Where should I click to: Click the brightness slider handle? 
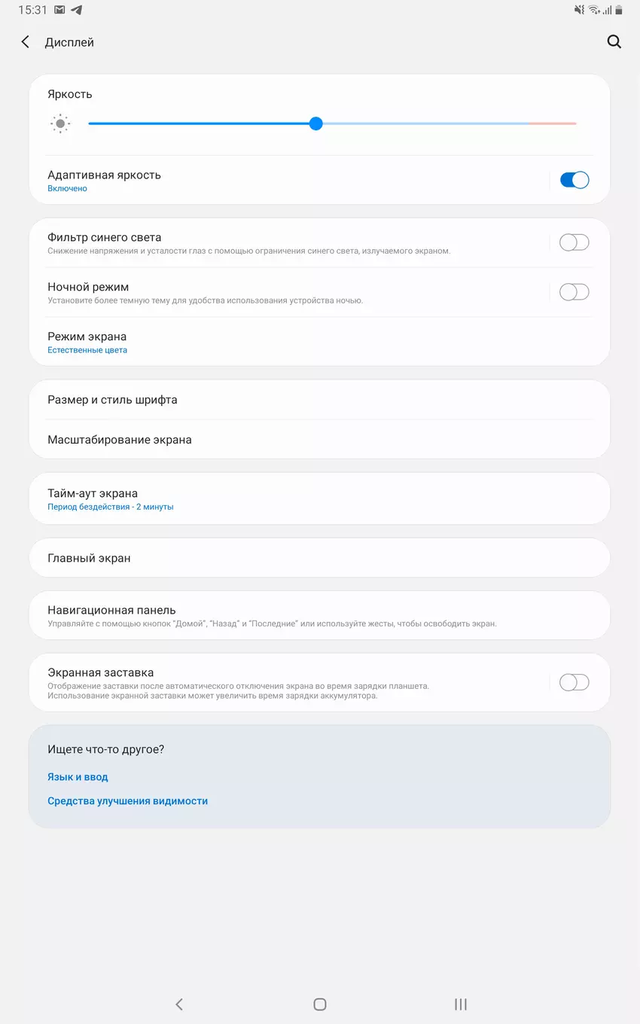pyautogui.click(x=316, y=123)
